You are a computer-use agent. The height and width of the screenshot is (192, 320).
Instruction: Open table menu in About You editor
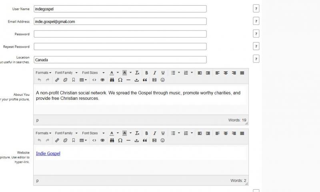tap(83, 80)
